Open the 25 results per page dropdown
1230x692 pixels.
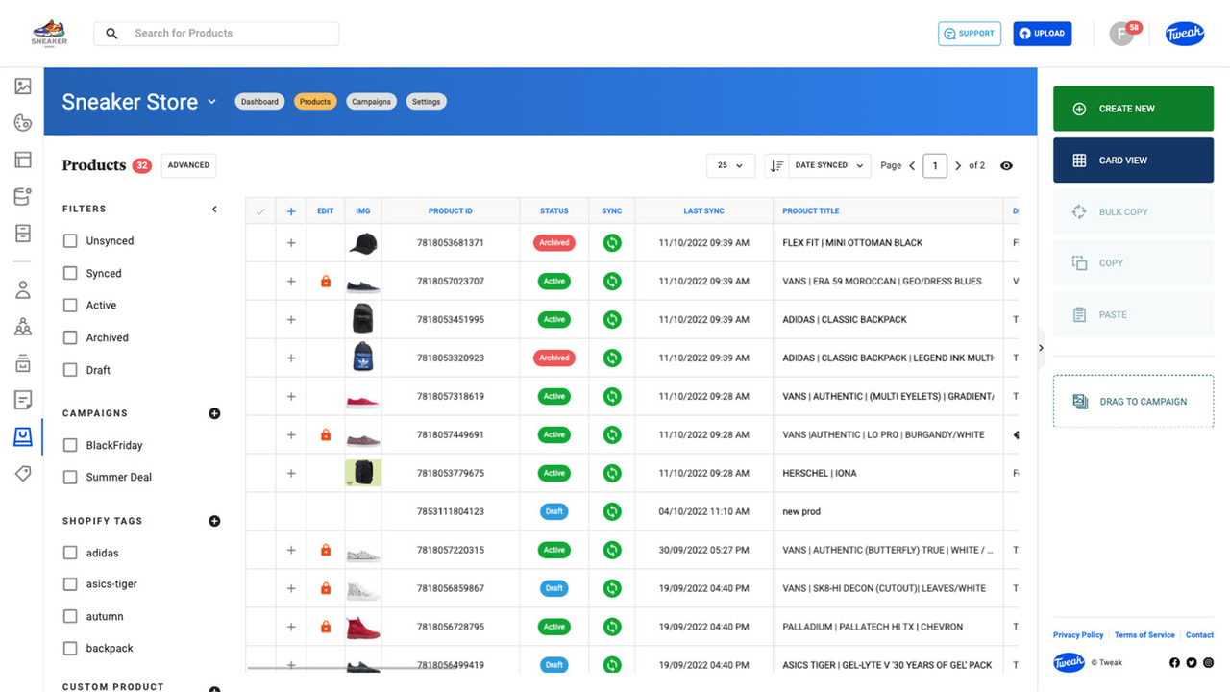(730, 165)
